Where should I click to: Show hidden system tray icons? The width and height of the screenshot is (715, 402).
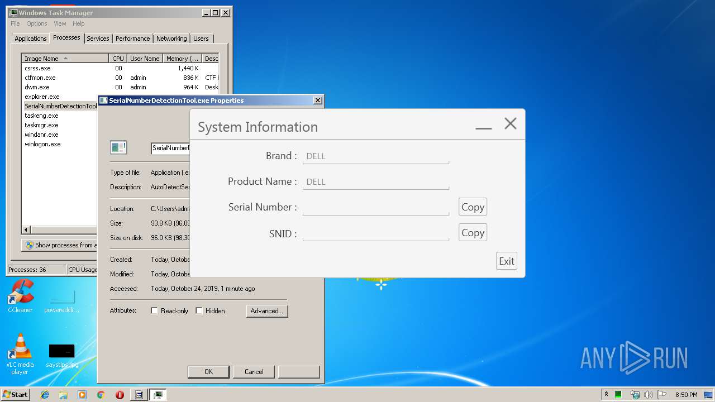point(606,395)
